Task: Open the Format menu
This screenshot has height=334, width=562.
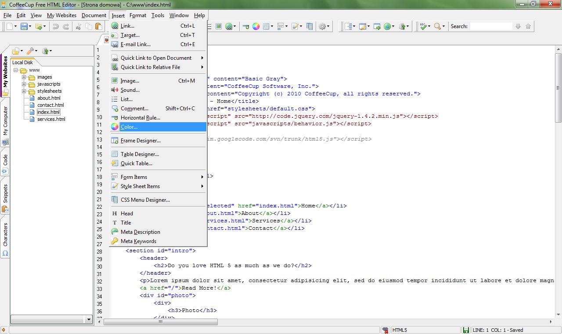Action: coord(138,15)
